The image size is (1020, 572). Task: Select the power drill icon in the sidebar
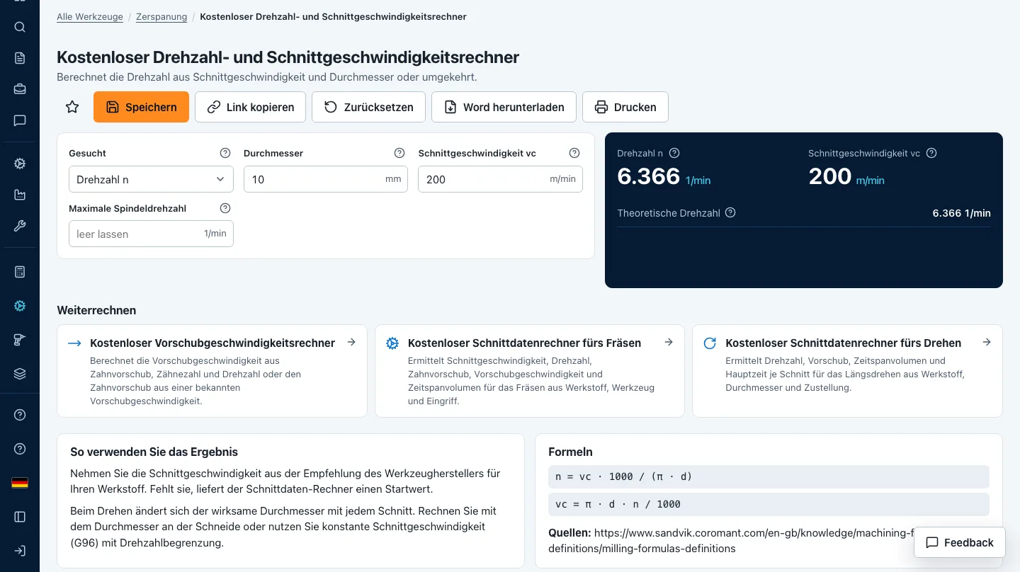point(20,340)
